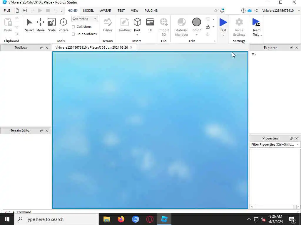Viewport: 301px width, 225px height.
Task: Open the Geometric mode dropdown
Action: point(85,19)
